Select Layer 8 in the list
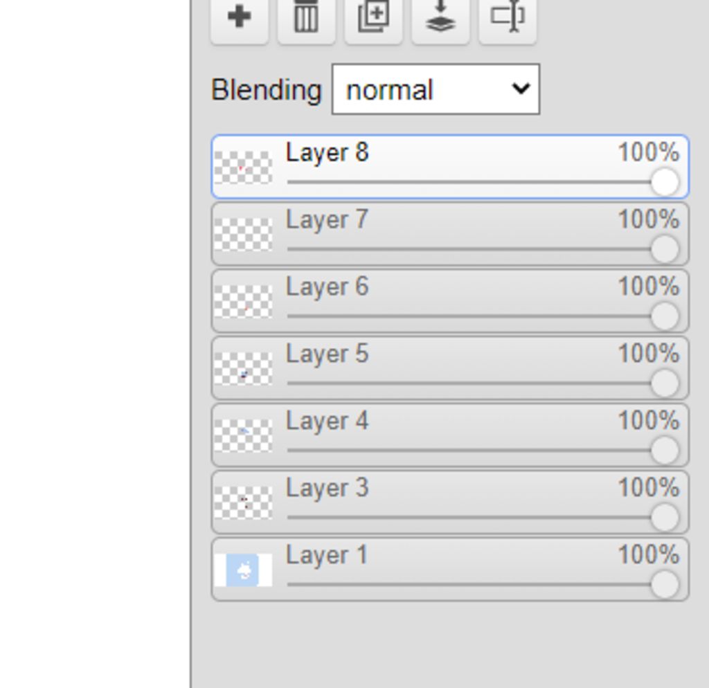The image size is (709, 688). 450,167
